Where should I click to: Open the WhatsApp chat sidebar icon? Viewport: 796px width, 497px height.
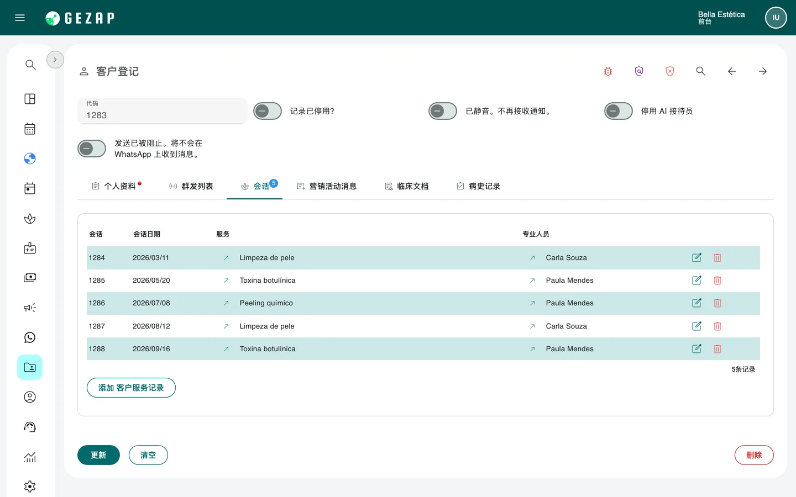30,337
